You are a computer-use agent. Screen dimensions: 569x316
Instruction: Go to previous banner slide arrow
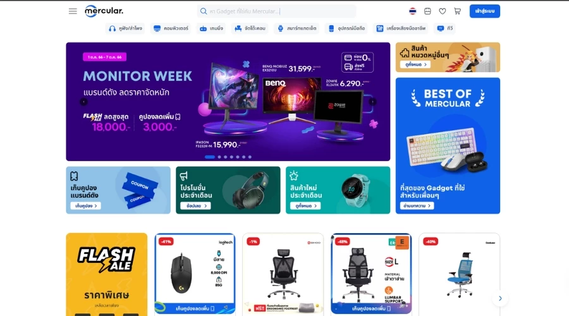click(x=83, y=102)
